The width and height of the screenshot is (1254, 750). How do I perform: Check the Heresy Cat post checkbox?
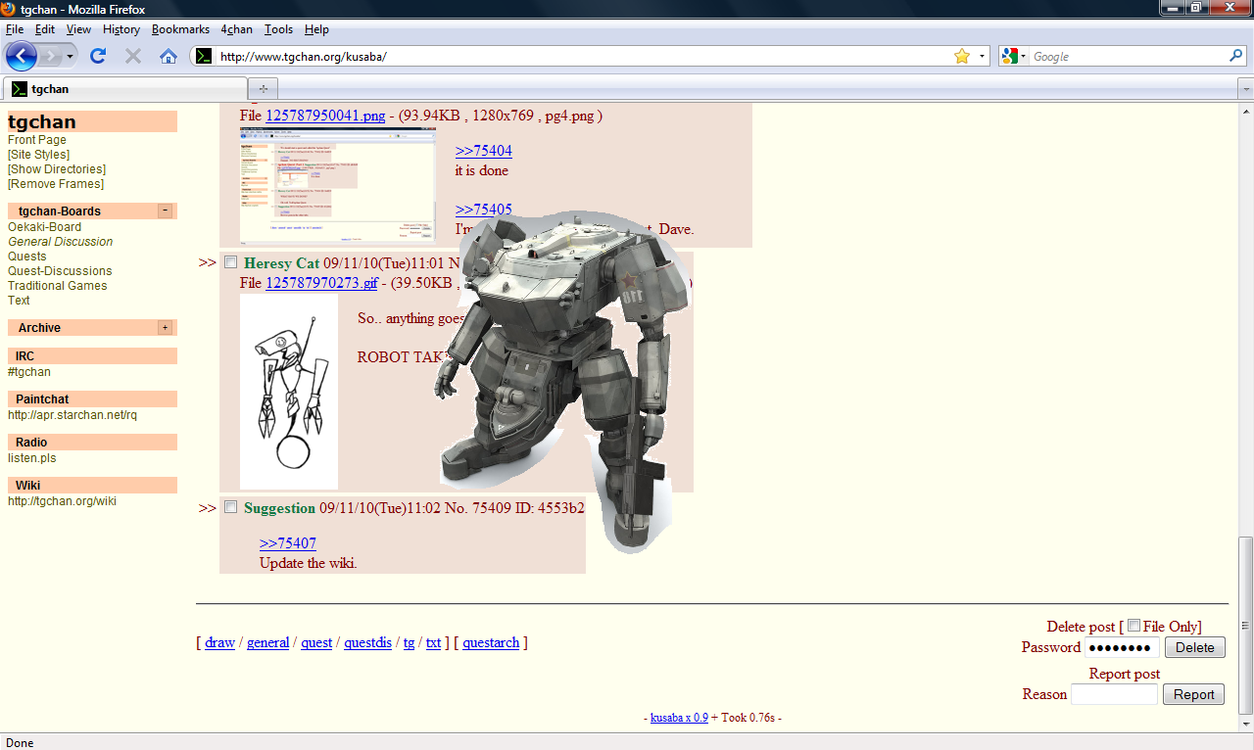(230, 262)
